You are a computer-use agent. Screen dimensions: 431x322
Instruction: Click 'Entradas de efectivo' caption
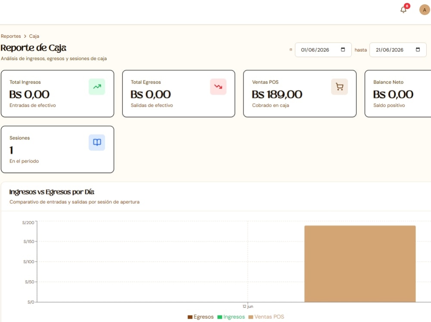pyautogui.click(x=33, y=105)
